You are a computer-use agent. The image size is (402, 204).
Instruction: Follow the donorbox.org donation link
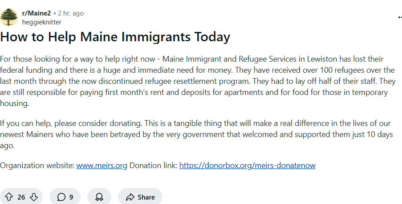point(247,165)
